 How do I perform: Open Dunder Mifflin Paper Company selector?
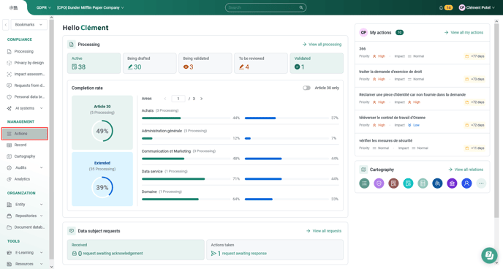point(90,8)
